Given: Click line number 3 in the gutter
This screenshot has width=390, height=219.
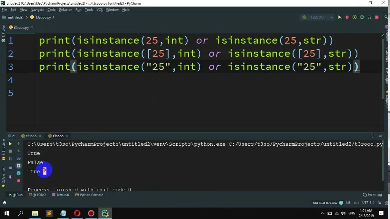Looking at the screenshot, I should pyautogui.click(x=11, y=67).
